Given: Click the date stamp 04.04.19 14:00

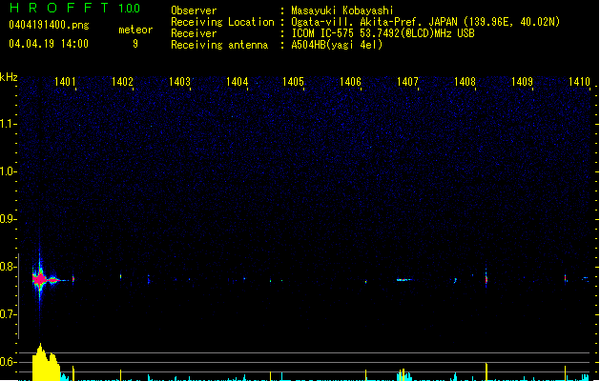Looking at the screenshot, I should pyautogui.click(x=49, y=44).
